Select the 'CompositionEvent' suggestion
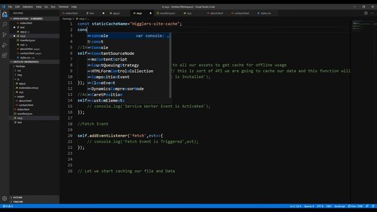 [x=129, y=77]
